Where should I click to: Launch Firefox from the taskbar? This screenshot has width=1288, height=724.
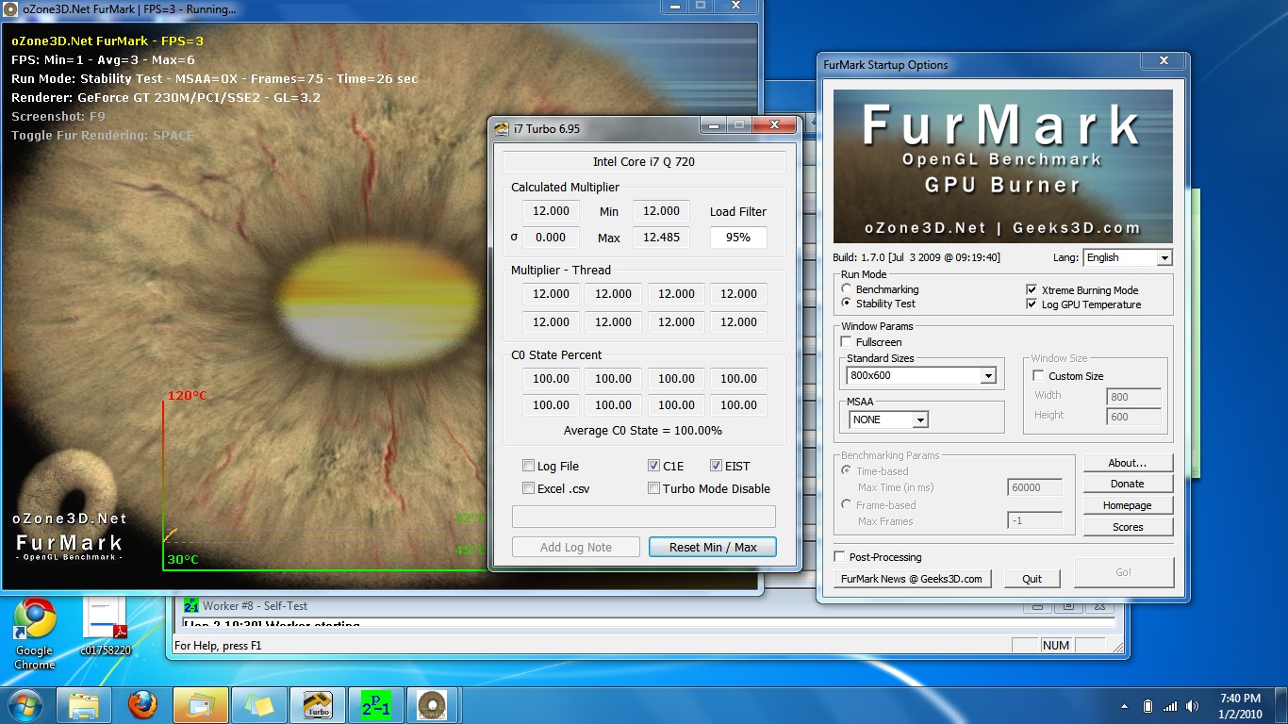coord(141,704)
